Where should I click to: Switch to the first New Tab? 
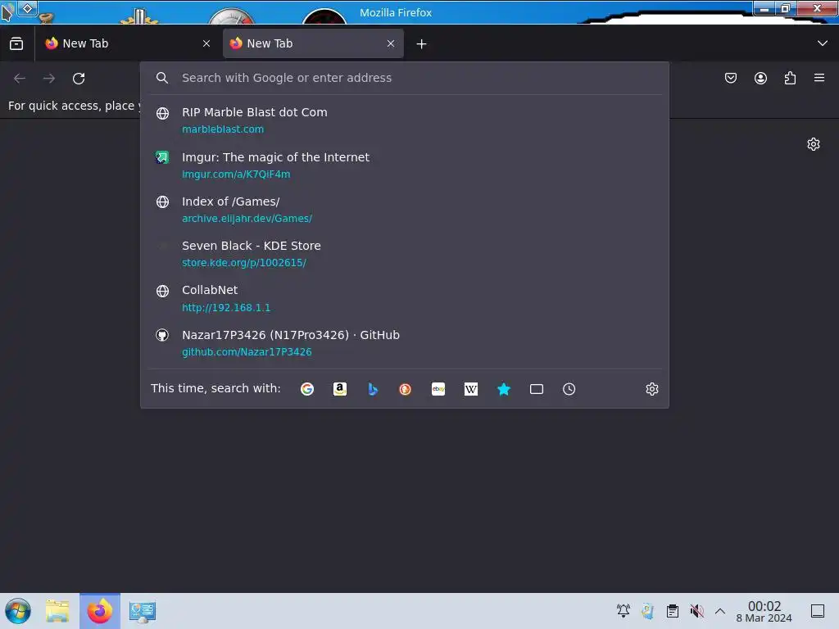tap(127, 44)
